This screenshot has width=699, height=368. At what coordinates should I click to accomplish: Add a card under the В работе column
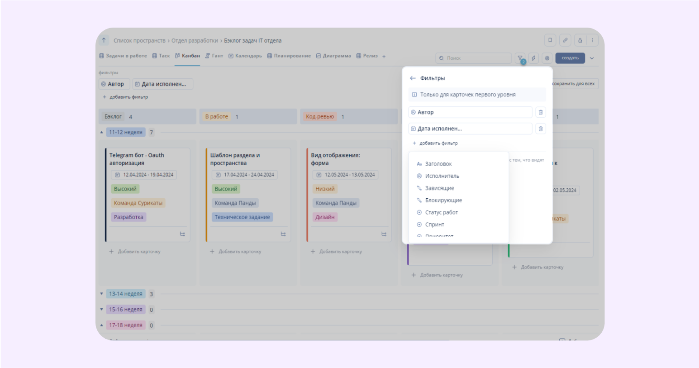pos(236,252)
